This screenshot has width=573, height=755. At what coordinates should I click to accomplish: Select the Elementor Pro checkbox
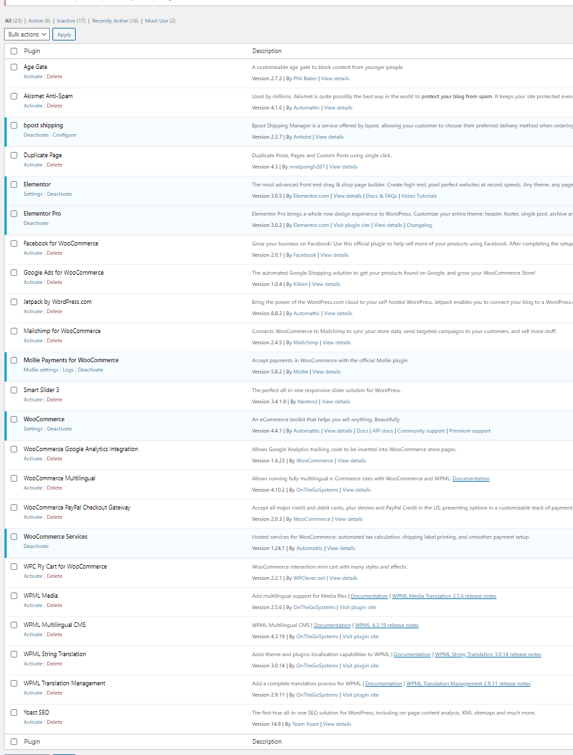pyautogui.click(x=14, y=214)
